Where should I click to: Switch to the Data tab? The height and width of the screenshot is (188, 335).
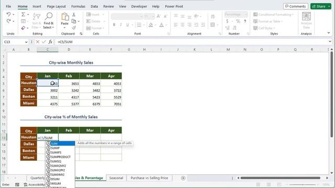tap(94, 6)
